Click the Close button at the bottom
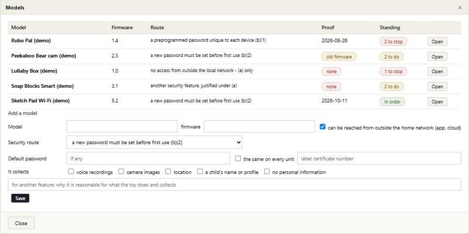 pos(21,223)
